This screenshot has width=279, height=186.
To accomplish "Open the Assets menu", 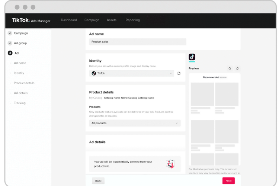I will point(112,20).
